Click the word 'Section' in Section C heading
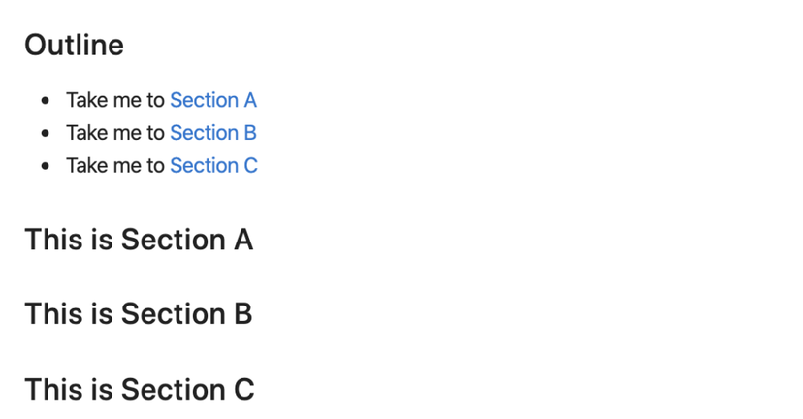The height and width of the screenshot is (419, 803). pyautogui.click(x=173, y=389)
